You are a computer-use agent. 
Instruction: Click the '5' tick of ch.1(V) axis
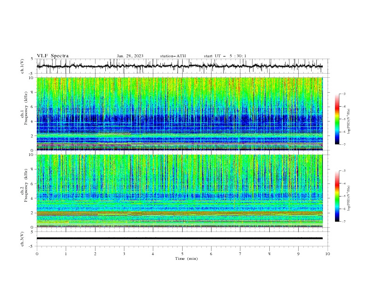(x=32, y=59)
